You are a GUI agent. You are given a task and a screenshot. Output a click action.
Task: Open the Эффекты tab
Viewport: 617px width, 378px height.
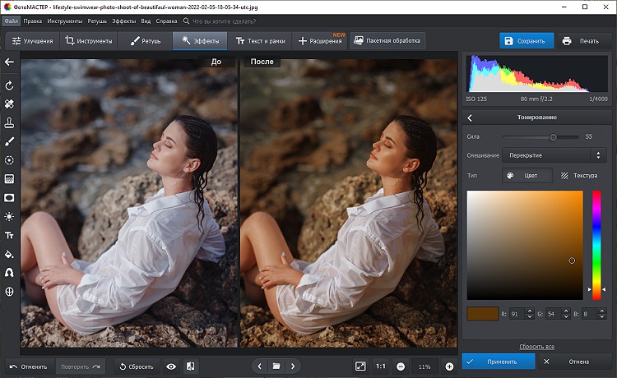coord(199,40)
